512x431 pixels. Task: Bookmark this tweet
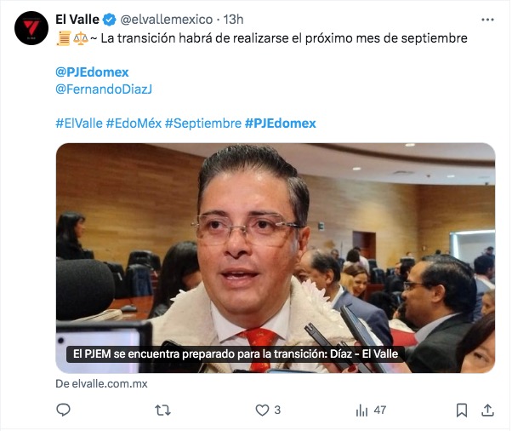[461, 410]
